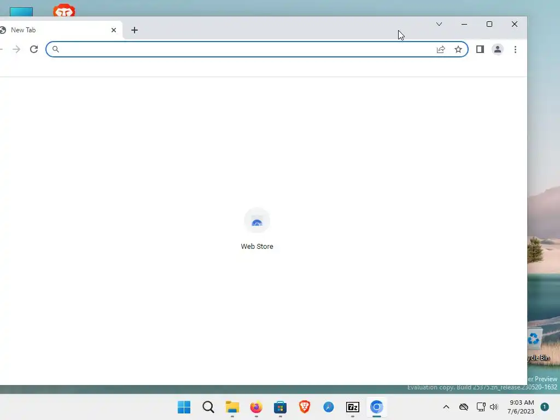
Task: Open the Recycle Bin desktop icon
Action: 539,345
